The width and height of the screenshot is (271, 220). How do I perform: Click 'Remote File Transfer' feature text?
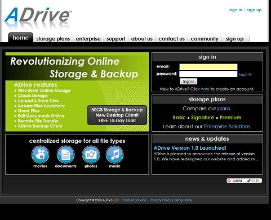(x=38, y=121)
